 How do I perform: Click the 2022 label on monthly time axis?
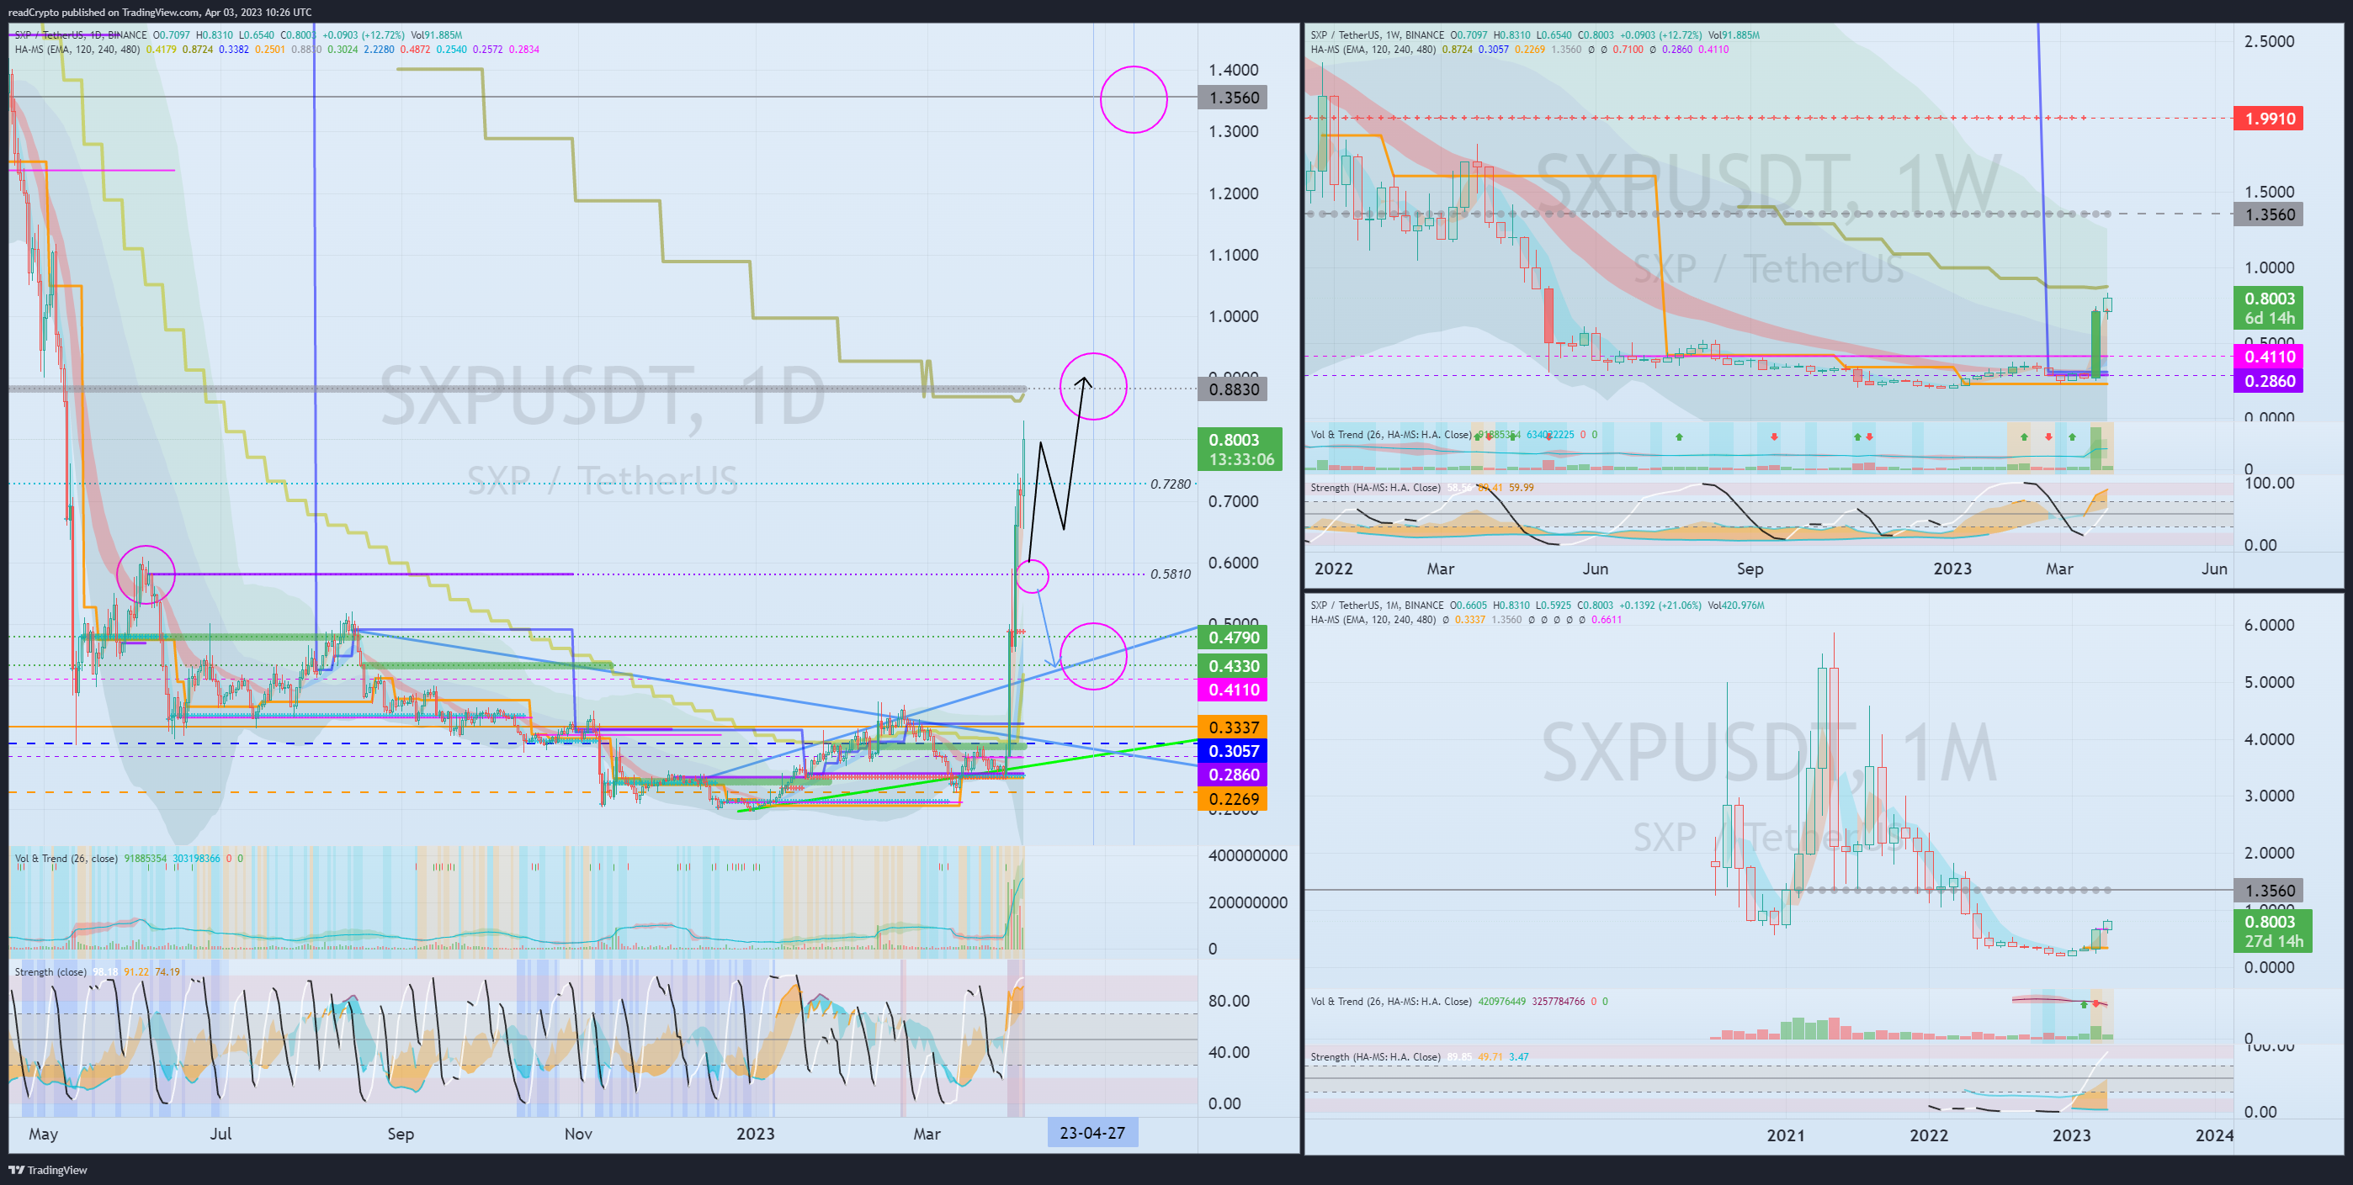pyautogui.click(x=1928, y=1135)
